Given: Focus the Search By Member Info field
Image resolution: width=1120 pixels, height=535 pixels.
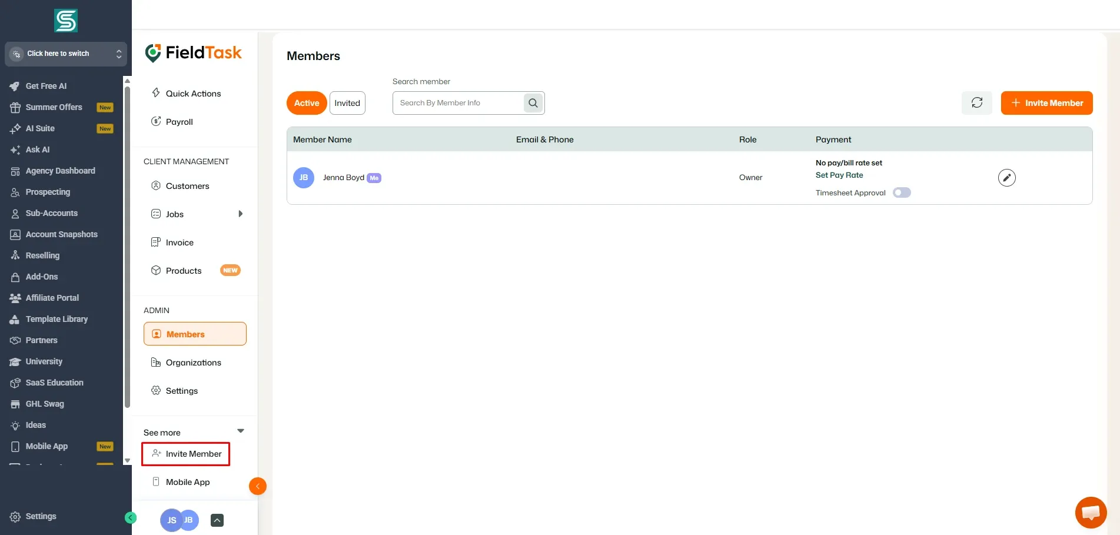Looking at the screenshot, I should tap(458, 103).
